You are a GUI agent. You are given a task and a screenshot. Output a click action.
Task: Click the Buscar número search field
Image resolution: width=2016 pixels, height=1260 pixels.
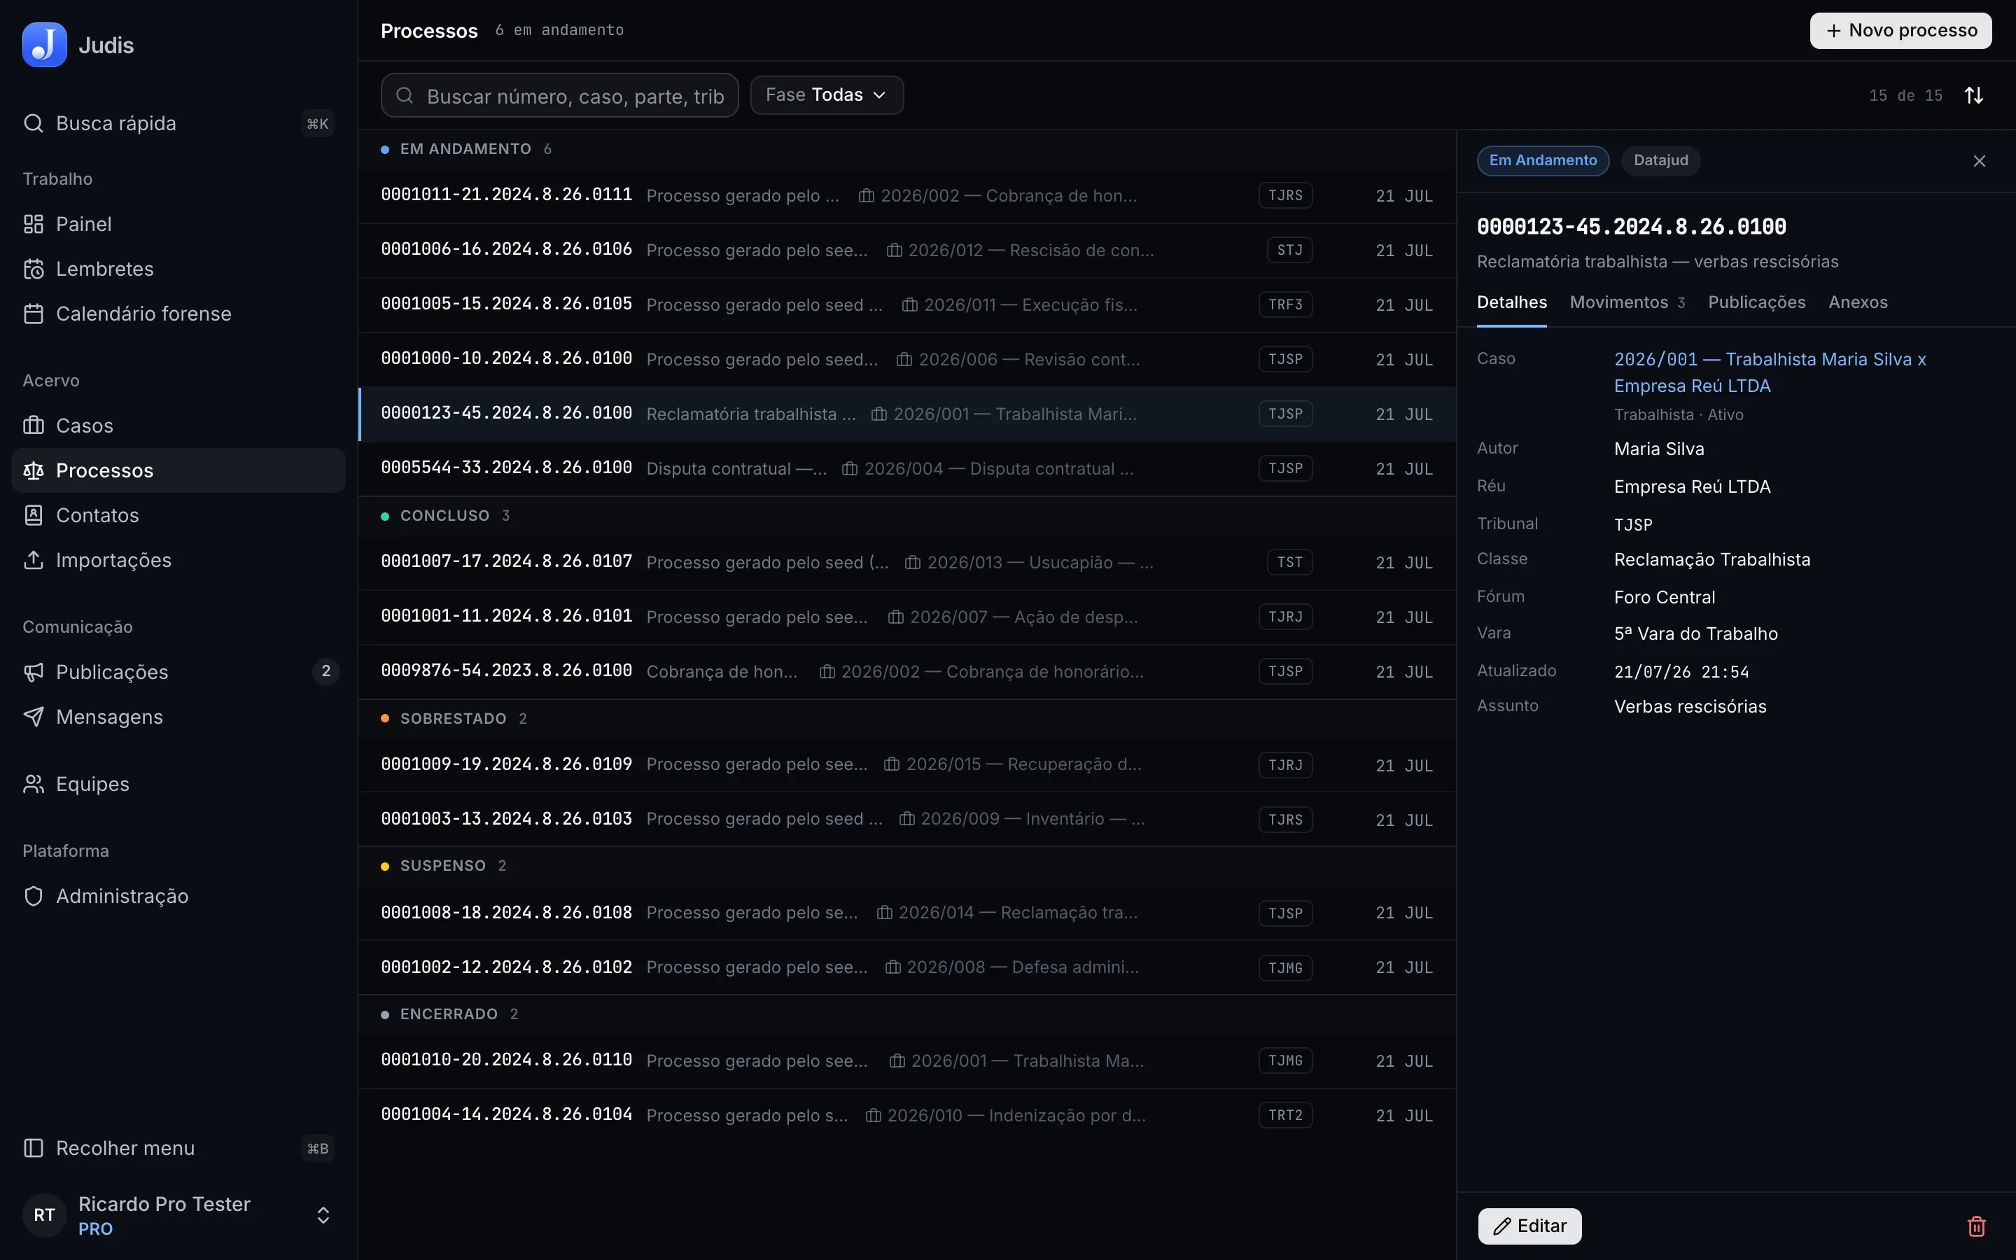pos(560,96)
